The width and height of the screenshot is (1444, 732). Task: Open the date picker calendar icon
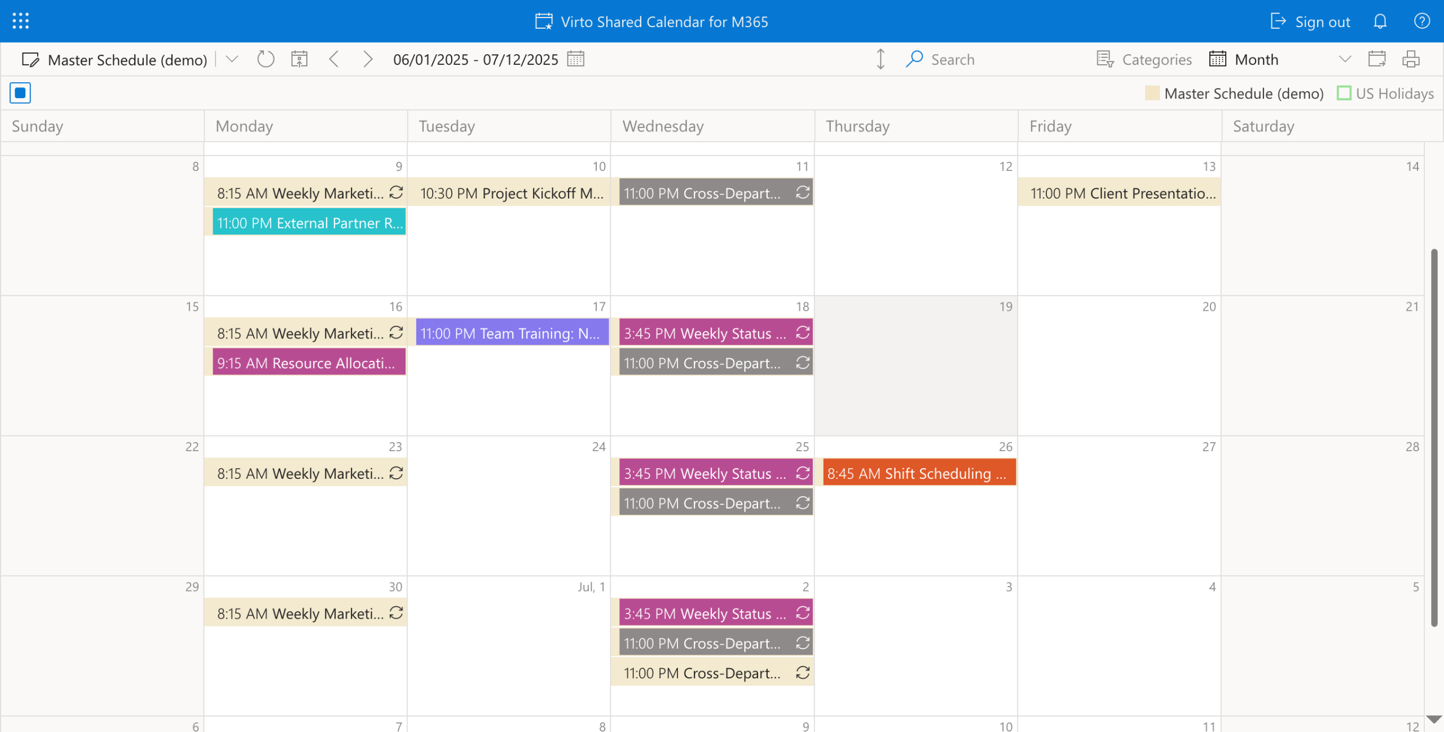pyautogui.click(x=575, y=59)
